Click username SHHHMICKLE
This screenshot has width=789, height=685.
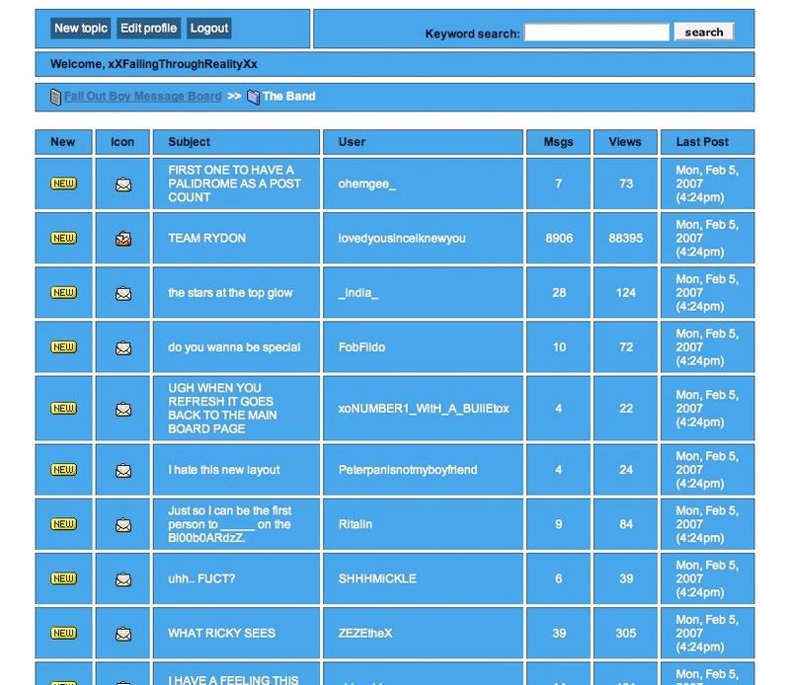377,578
